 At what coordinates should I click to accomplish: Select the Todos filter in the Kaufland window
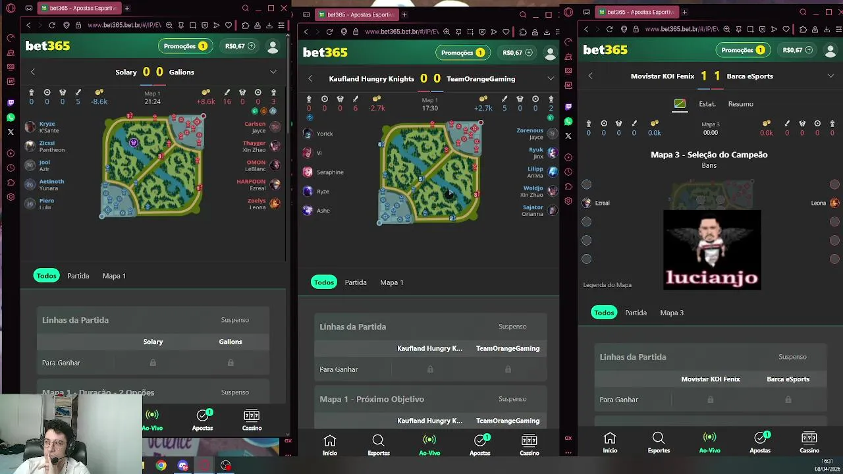pyautogui.click(x=323, y=282)
